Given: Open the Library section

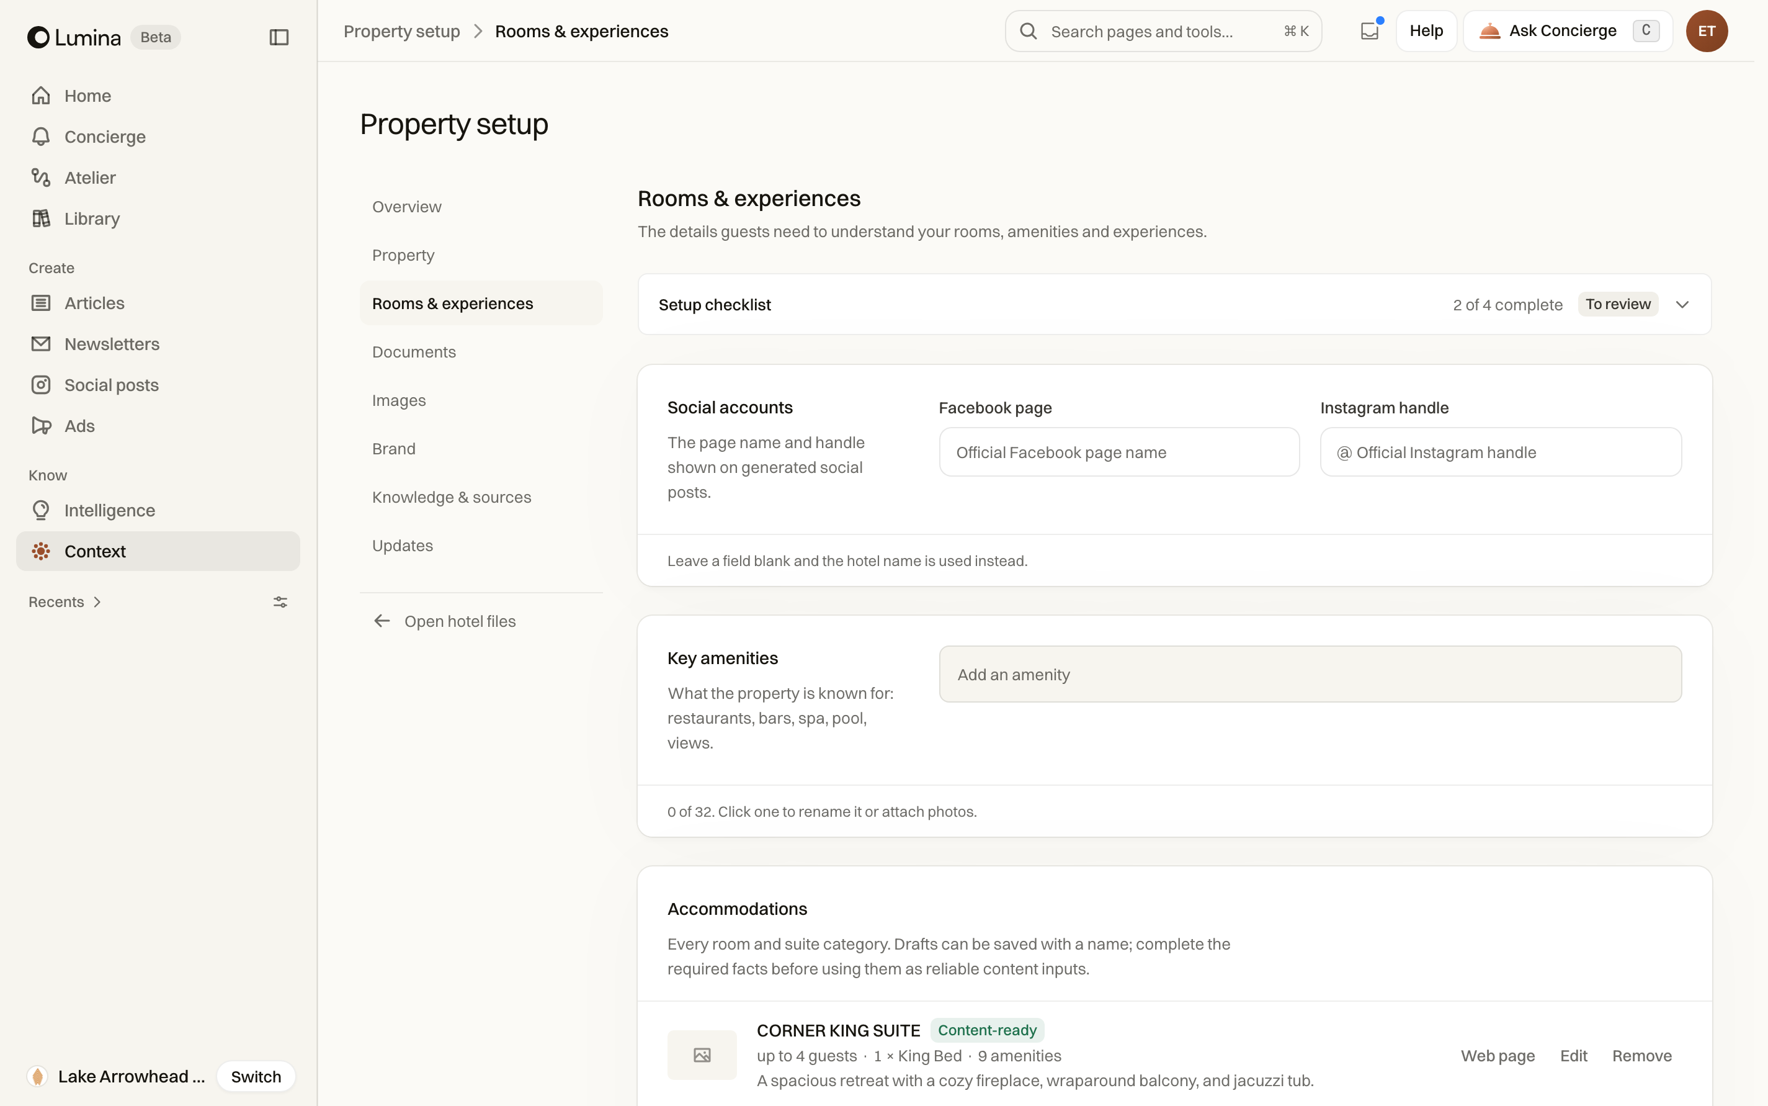Looking at the screenshot, I should click(158, 218).
